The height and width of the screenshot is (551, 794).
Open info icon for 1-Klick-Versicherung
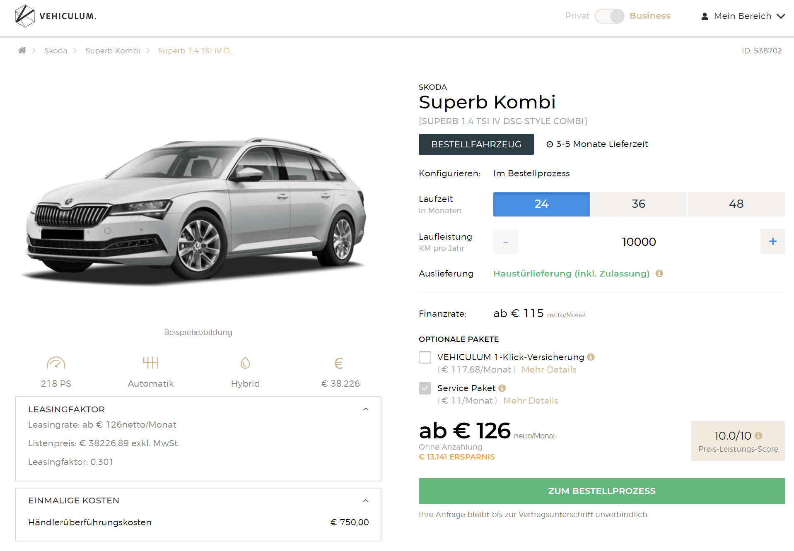coord(591,357)
